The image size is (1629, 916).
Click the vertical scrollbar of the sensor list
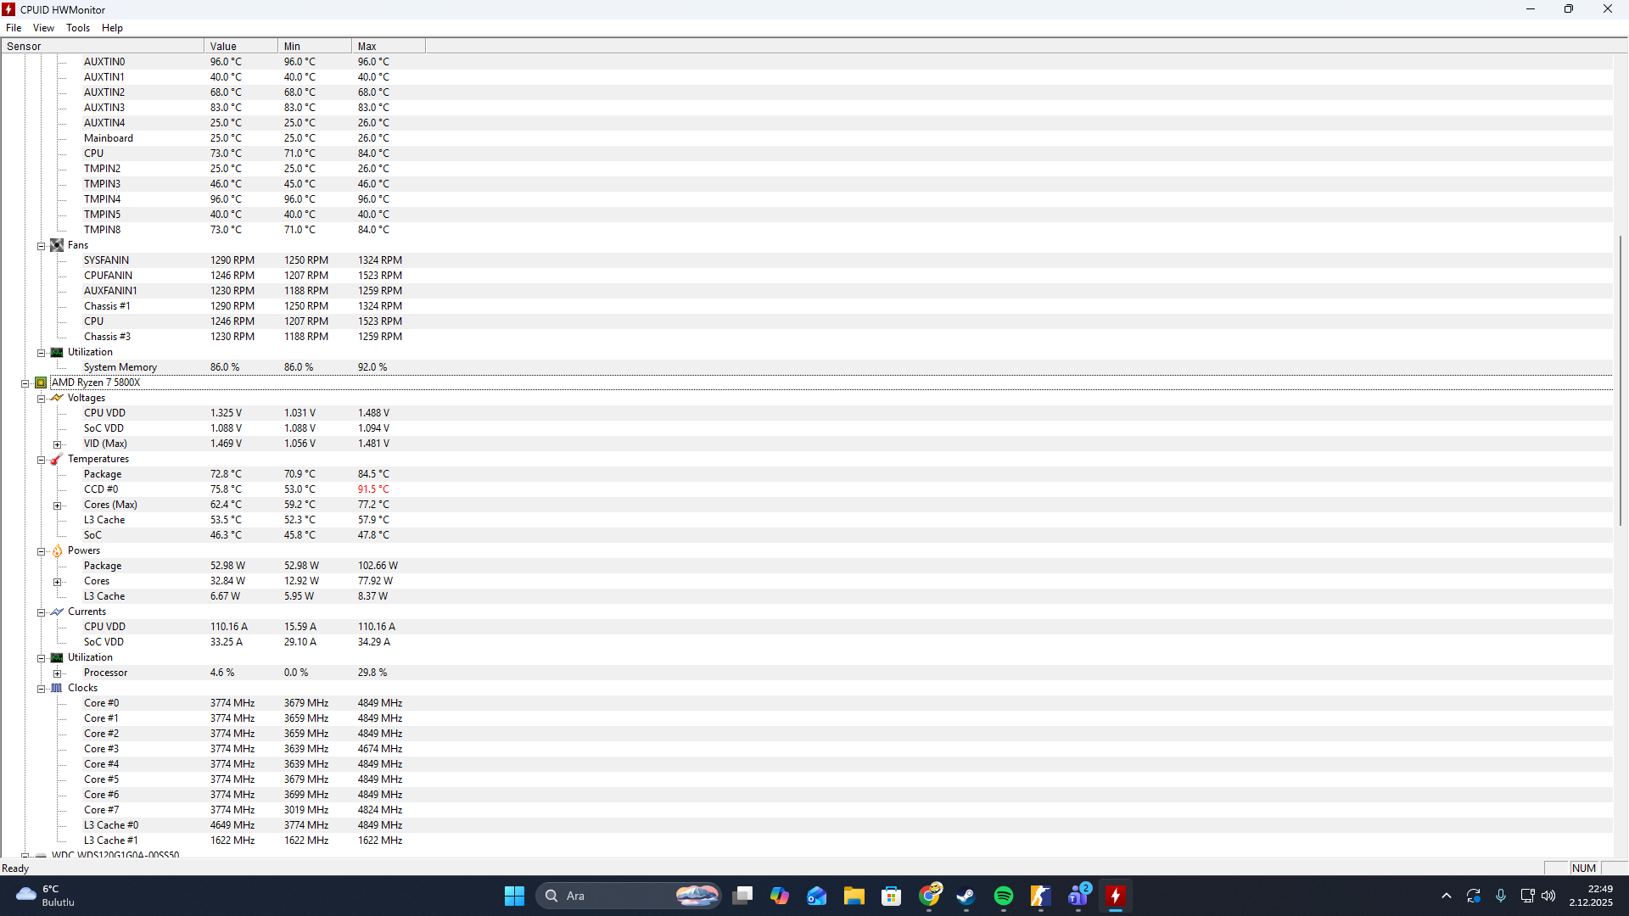pyautogui.click(x=1621, y=380)
